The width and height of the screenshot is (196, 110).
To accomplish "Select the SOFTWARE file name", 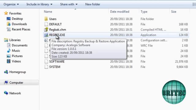I will [57, 61].
